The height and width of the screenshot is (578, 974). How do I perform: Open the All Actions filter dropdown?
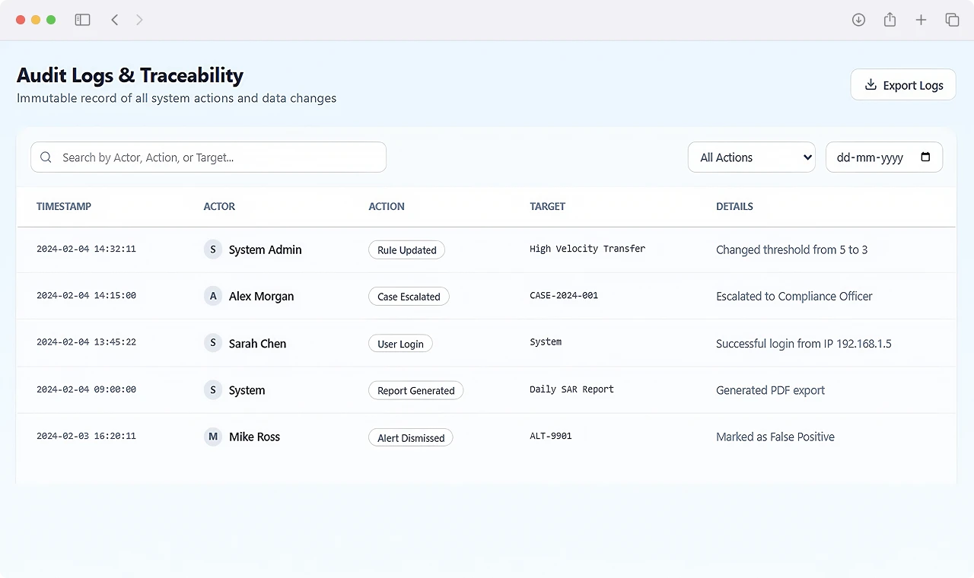pyautogui.click(x=752, y=157)
